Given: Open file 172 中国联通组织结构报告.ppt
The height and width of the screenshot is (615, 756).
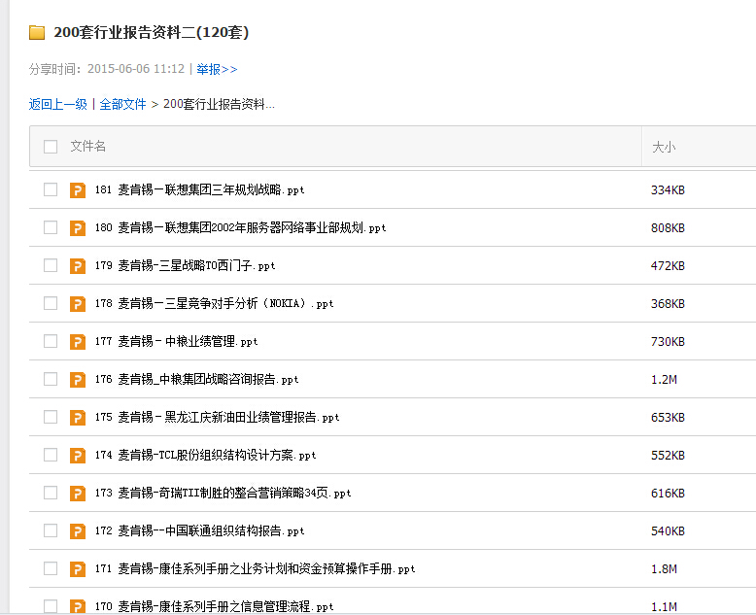Looking at the screenshot, I should pyautogui.click(x=211, y=531).
